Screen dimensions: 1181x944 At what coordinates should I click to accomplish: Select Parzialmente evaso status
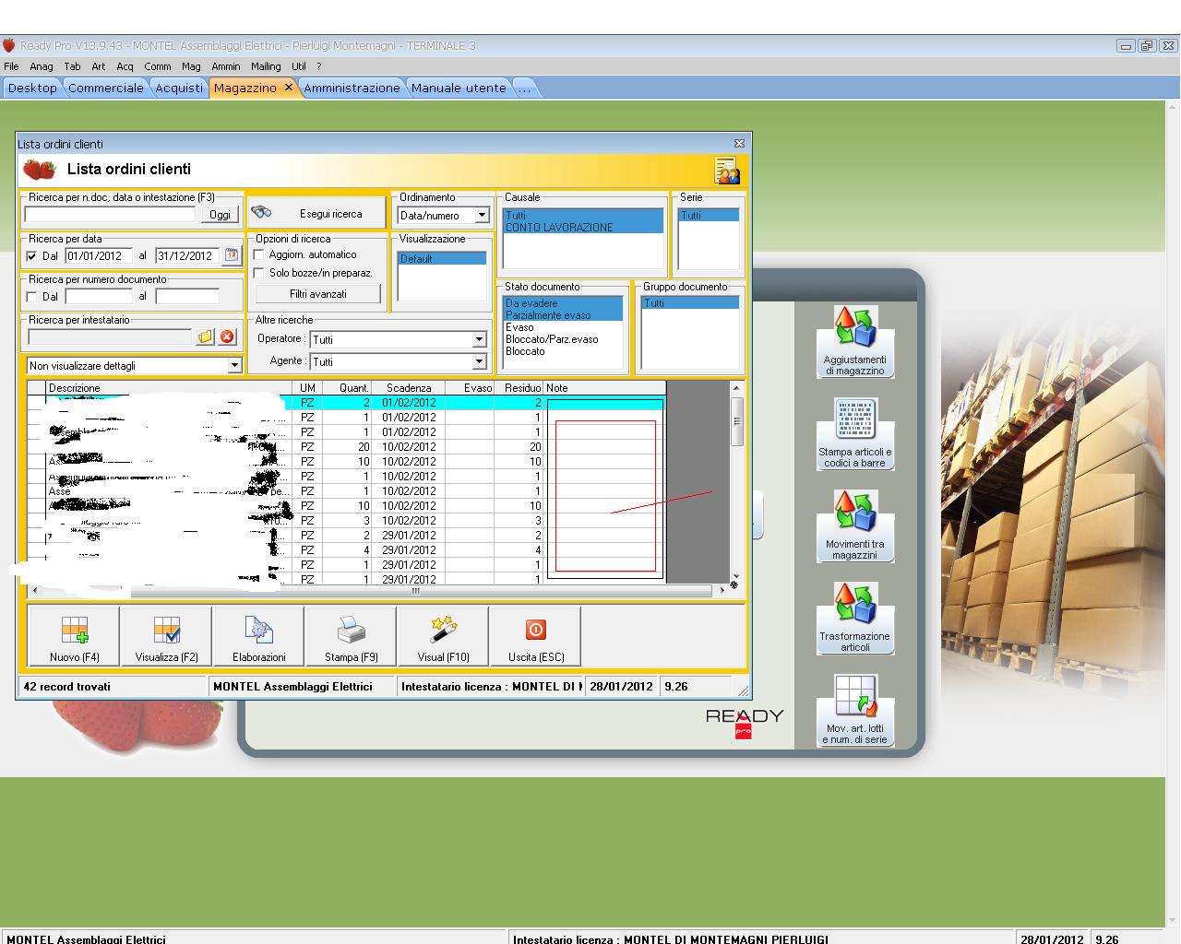564,315
